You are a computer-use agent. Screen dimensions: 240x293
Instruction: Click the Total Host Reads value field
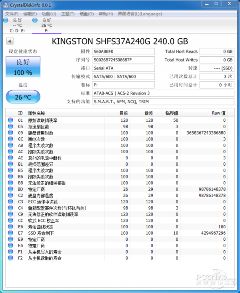click(217, 51)
